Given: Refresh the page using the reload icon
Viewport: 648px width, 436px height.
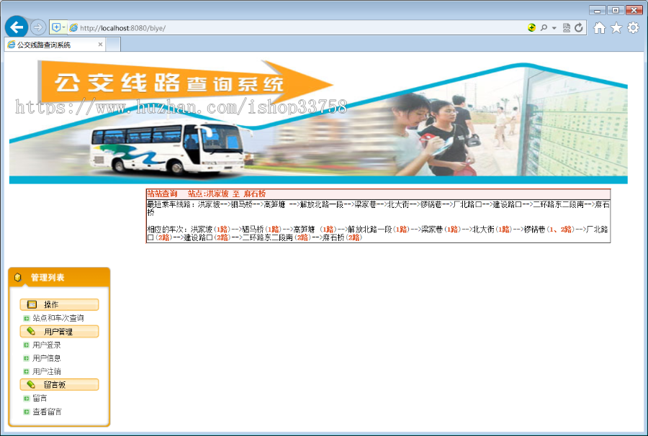Looking at the screenshot, I should [578, 28].
